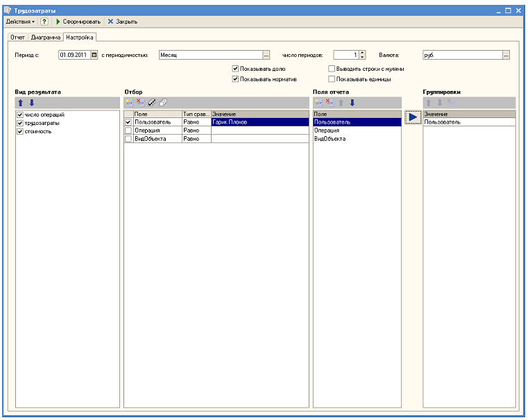
Task: Switch to the Отчет tab
Action: pos(17,37)
